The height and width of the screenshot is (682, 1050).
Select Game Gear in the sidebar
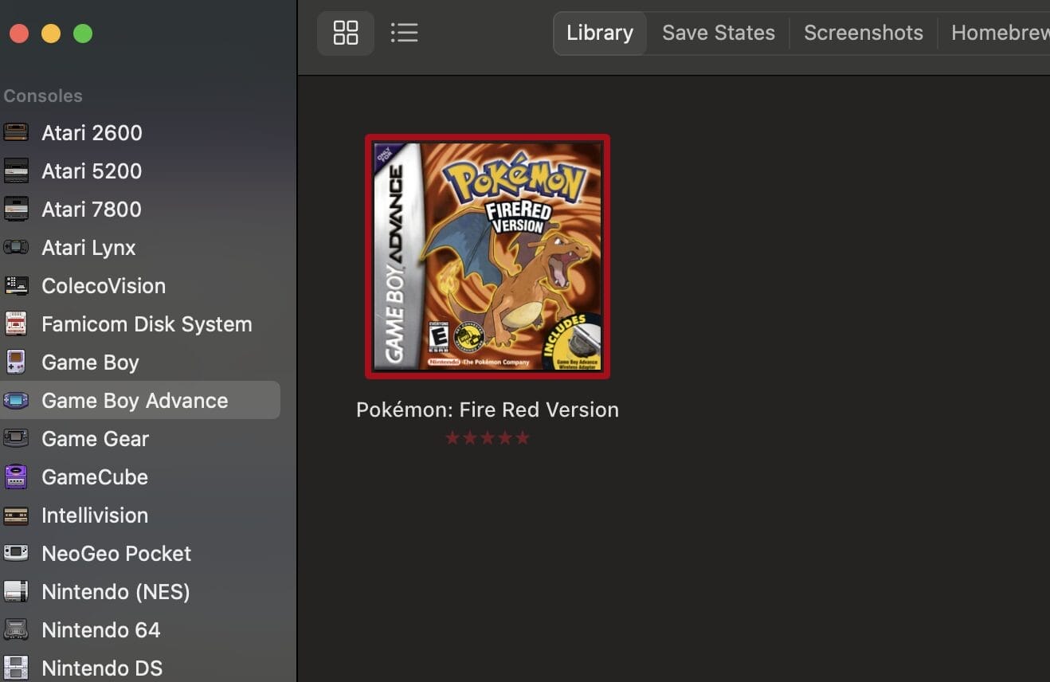coord(95,438)
